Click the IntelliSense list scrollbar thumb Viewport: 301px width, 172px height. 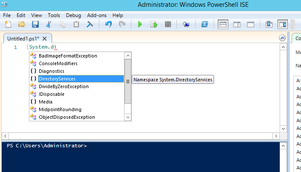pyautogui.click(x=128, y=81)
